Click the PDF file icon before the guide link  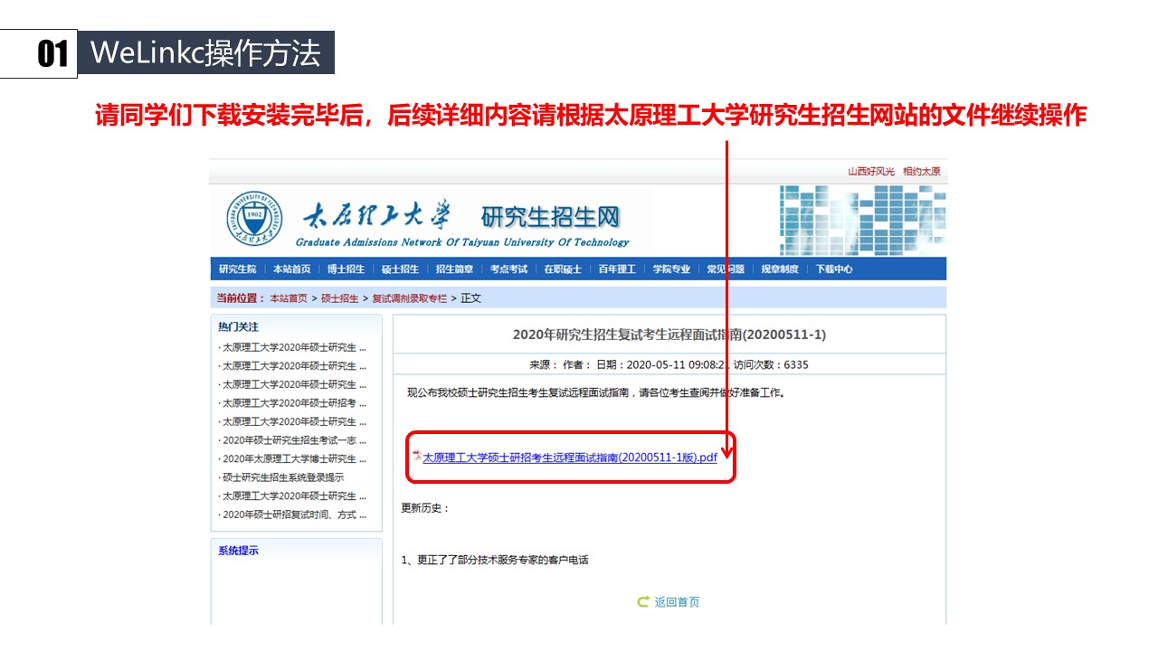[x=417, y=456]
